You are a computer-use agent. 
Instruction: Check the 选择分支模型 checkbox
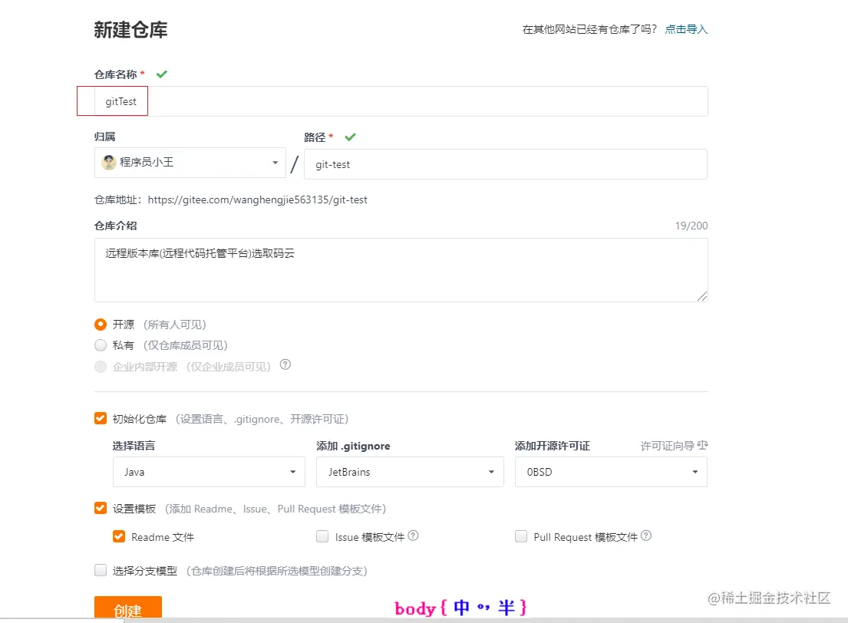point(101,570)
